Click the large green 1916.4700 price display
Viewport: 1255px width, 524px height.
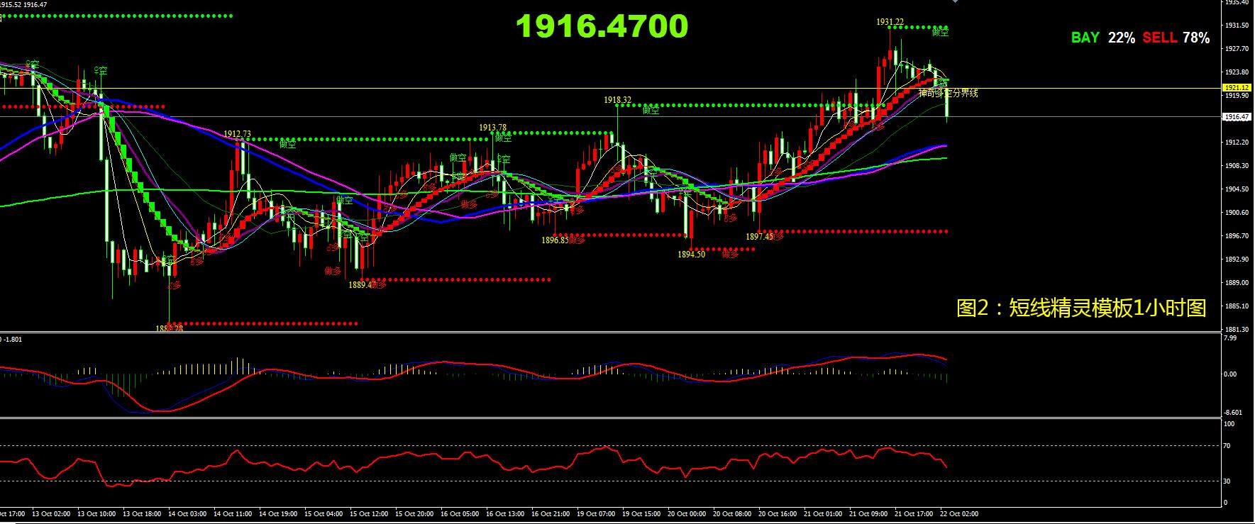(x=602, y=27)
